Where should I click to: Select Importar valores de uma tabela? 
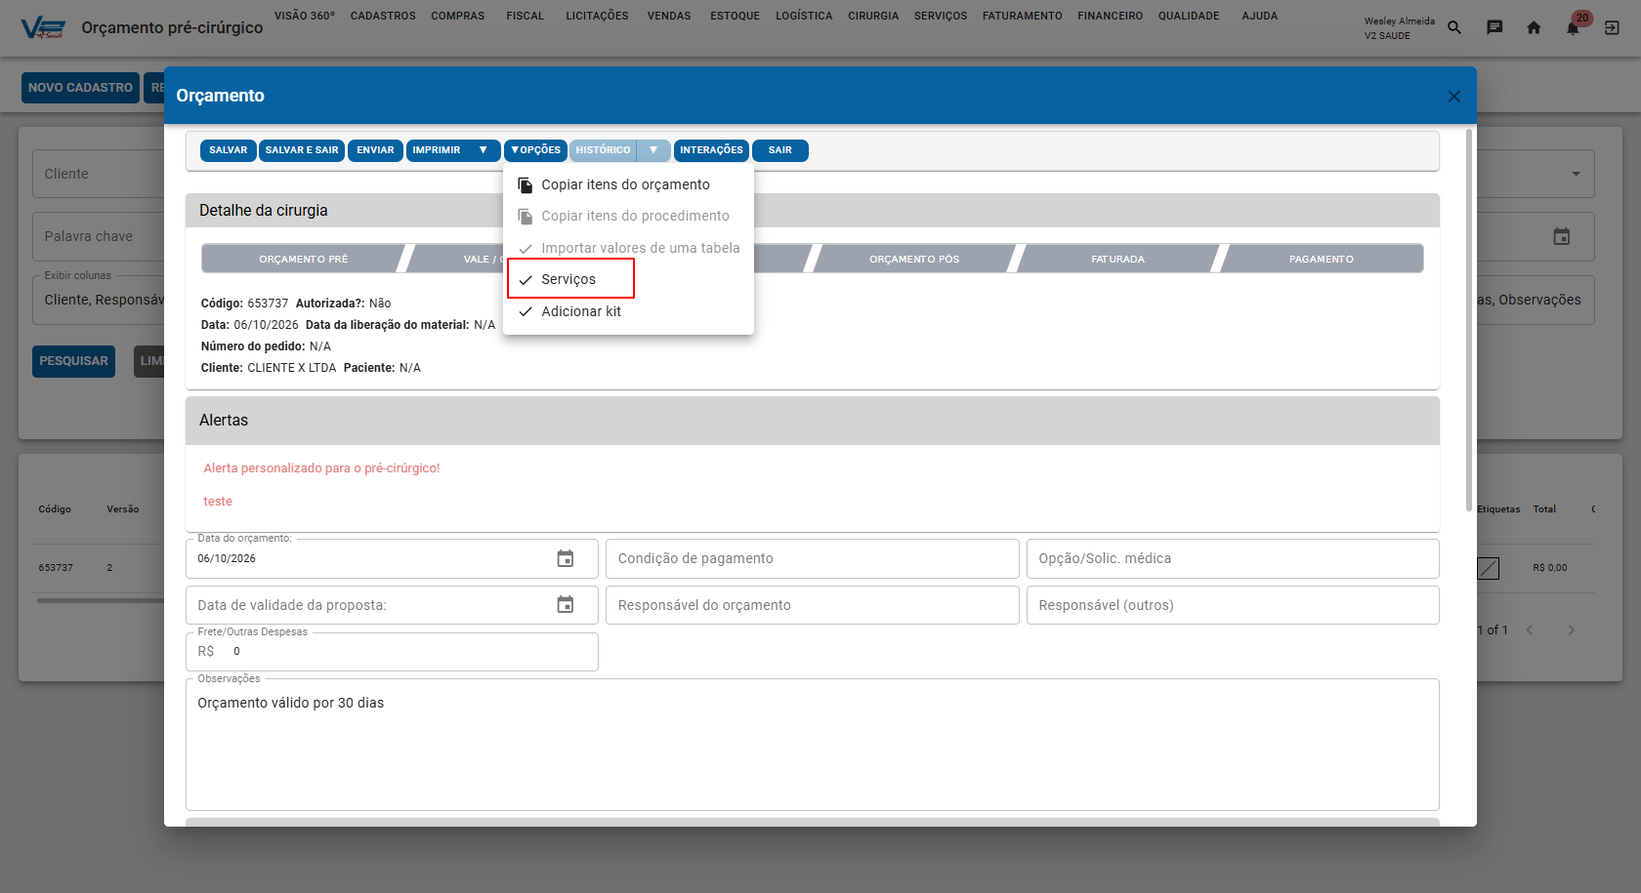(x=628, y=248)
